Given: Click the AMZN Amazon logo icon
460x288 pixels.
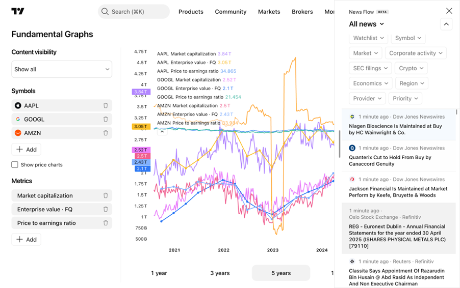Looking at the screenshot, I should coord(18,133).
